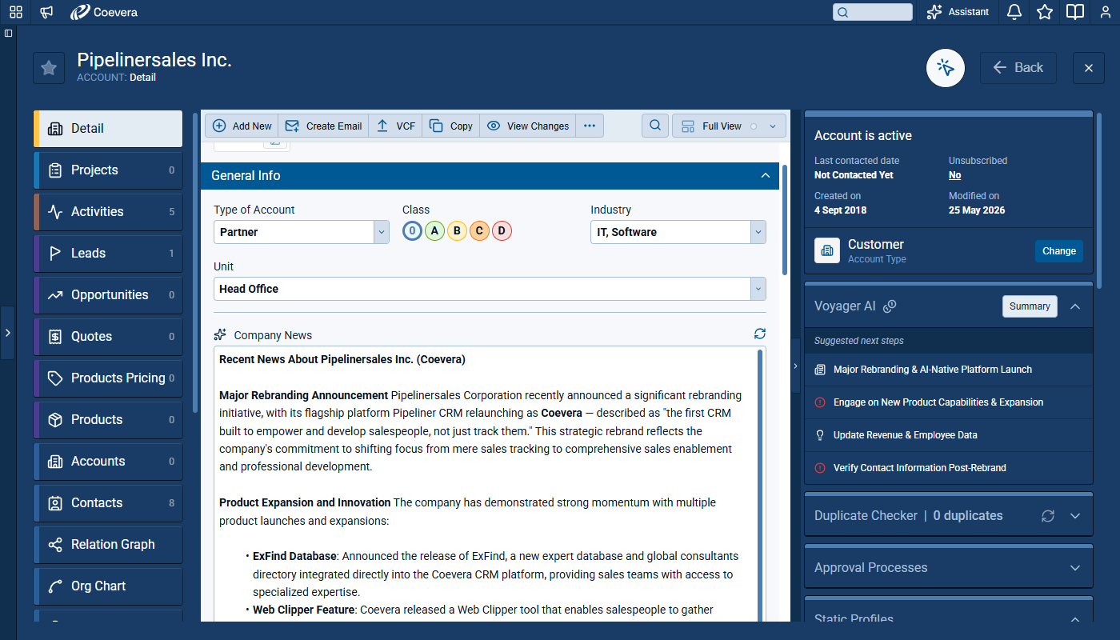Screen dimensions: 1120x640
Task: Click Copy in toolbar
Action: pyautogui.click(x=450, y=126)
